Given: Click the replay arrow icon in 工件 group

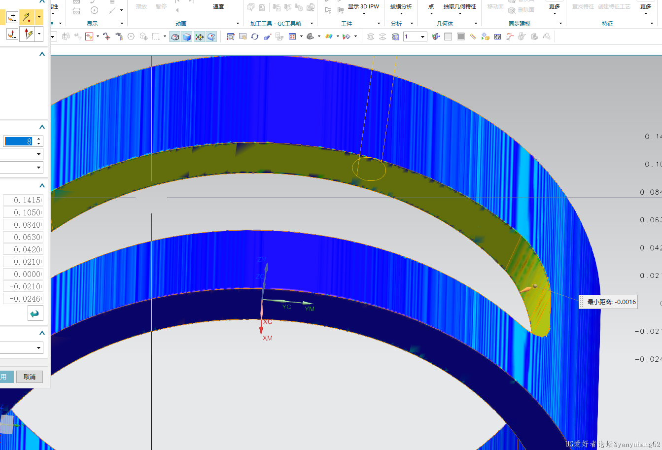Looking at the screenshot, I should [x=328, y=10].
